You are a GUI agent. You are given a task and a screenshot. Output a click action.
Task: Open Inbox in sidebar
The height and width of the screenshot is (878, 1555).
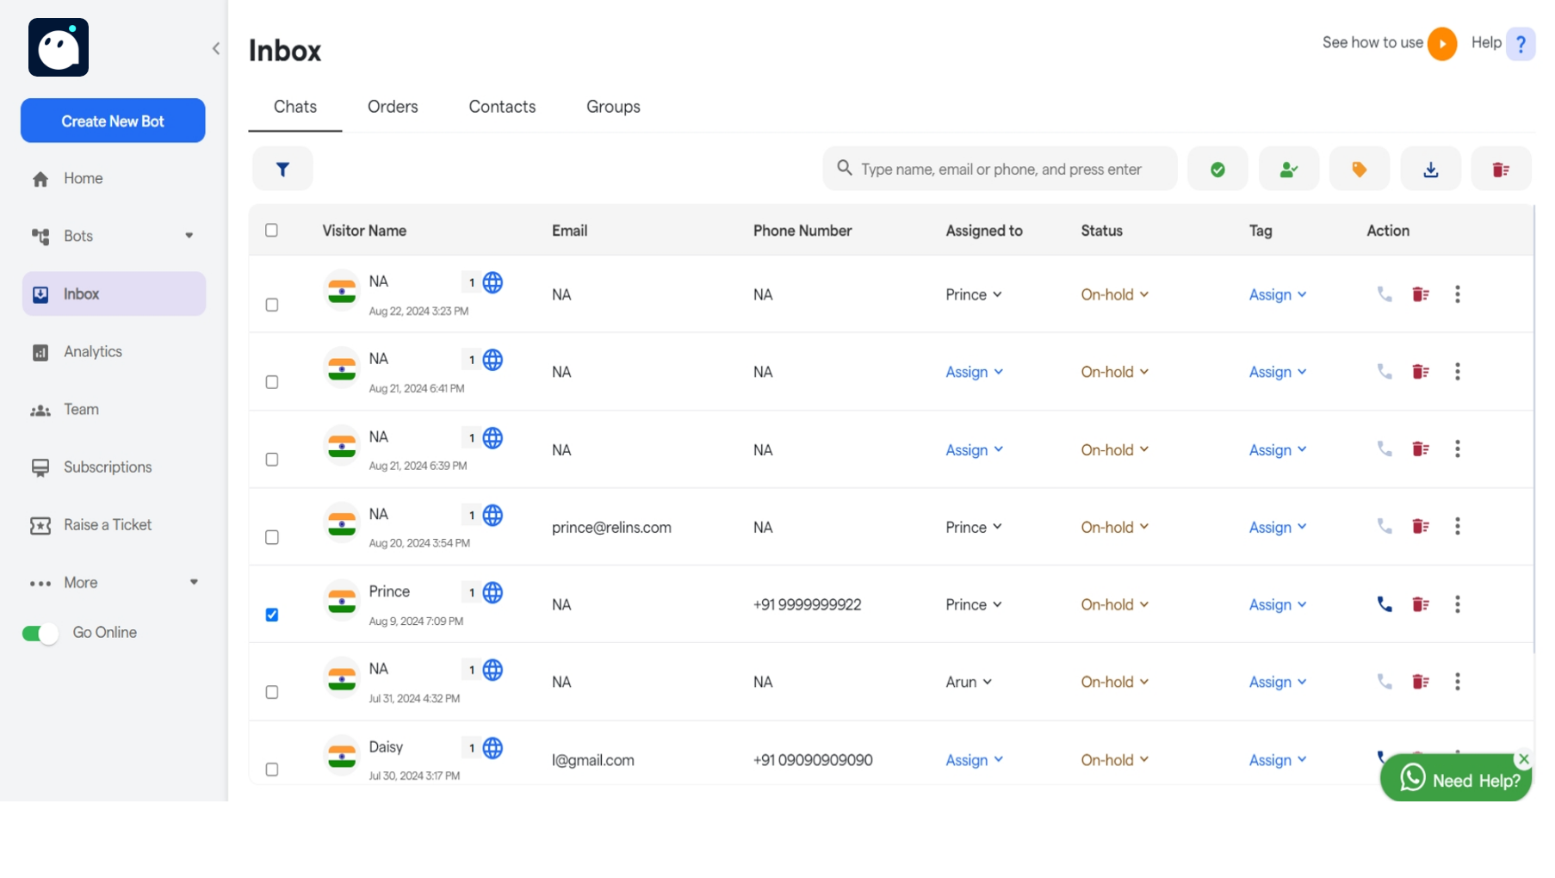coord(114,294)
